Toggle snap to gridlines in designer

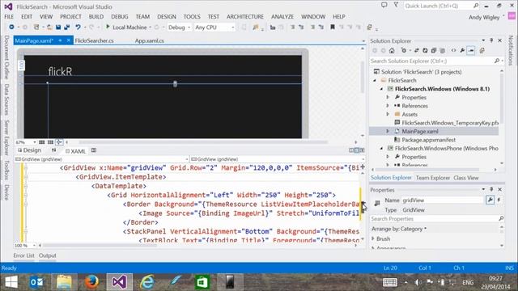point(50,142)
